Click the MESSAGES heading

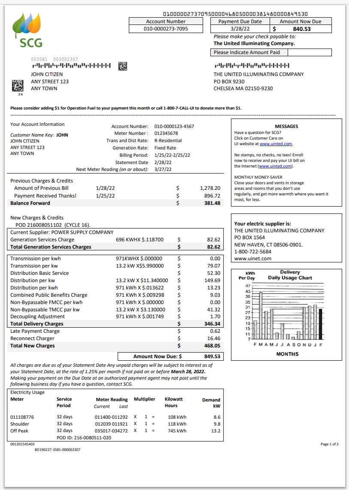point(286,126)
